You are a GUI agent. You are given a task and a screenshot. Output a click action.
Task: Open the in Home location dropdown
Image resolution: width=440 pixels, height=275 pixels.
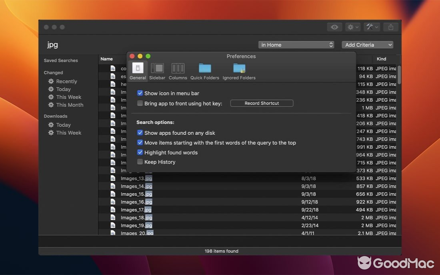point(296,44)
